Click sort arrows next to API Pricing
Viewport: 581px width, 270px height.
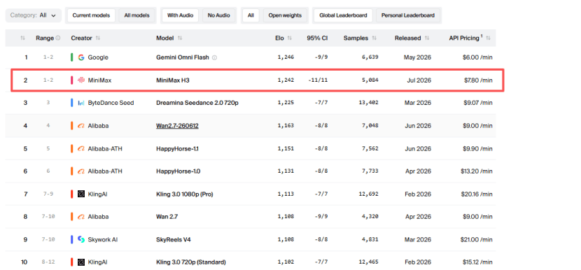(489, 38)
